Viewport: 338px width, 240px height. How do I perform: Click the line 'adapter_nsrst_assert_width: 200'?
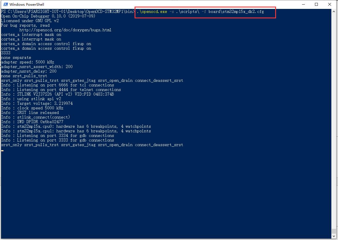coord(37,67)
